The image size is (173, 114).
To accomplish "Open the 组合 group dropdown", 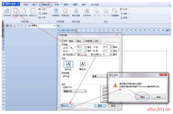I will [x=124, y=14].
